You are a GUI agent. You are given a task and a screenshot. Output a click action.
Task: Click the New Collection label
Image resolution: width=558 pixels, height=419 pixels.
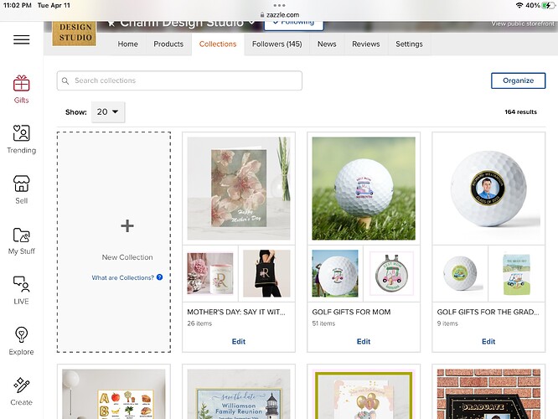(x=127, y=257)
